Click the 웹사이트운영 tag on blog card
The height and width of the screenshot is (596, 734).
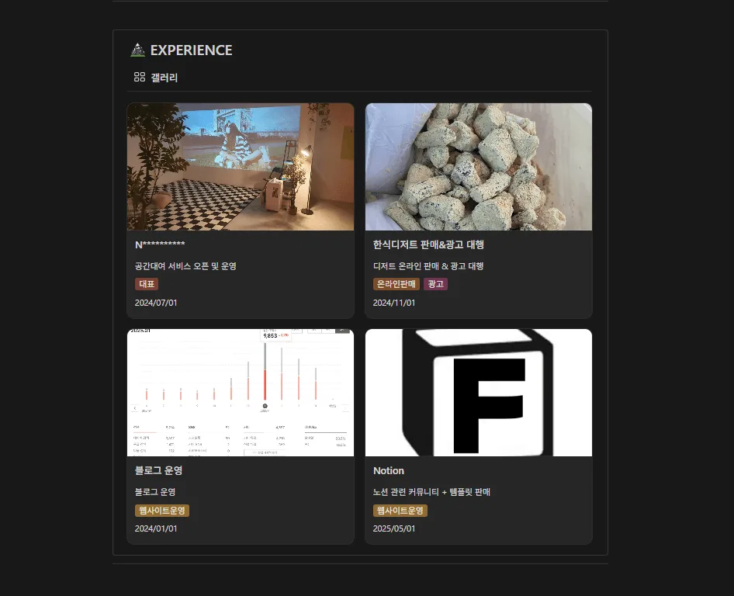162,511
